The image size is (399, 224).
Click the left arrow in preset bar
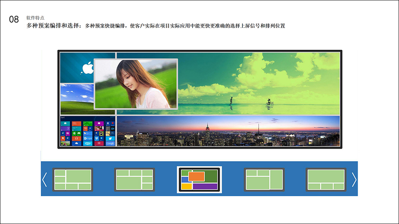tap(44, 179)
